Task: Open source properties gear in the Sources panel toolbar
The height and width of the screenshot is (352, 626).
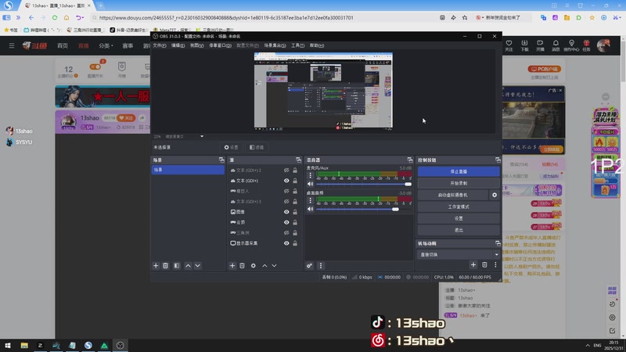Action: coord(253,266)
